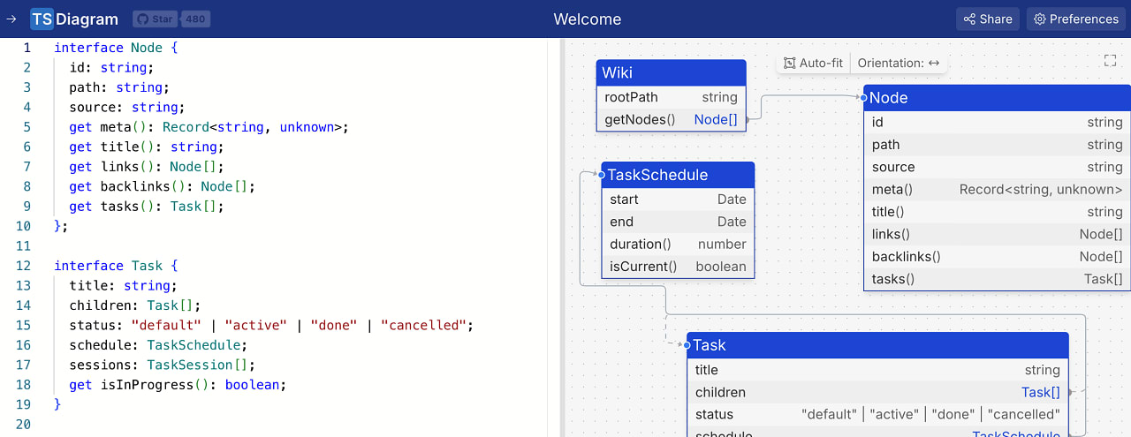
Task: Click the sidebar expand arrow icon
Action: click(11, 19)
